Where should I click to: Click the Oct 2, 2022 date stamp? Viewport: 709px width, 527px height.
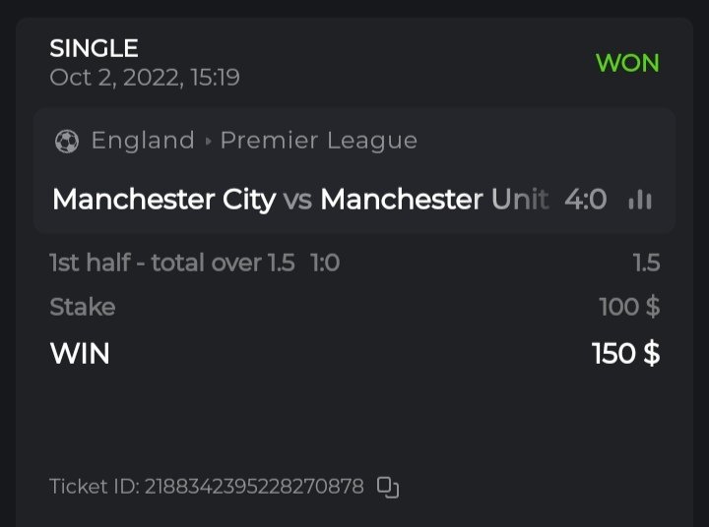point(145,77)
